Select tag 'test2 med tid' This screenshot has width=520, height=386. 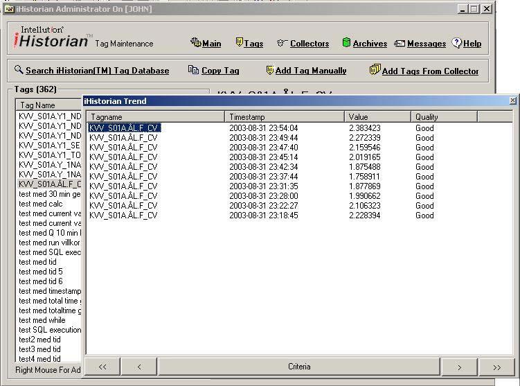[39, 339]
